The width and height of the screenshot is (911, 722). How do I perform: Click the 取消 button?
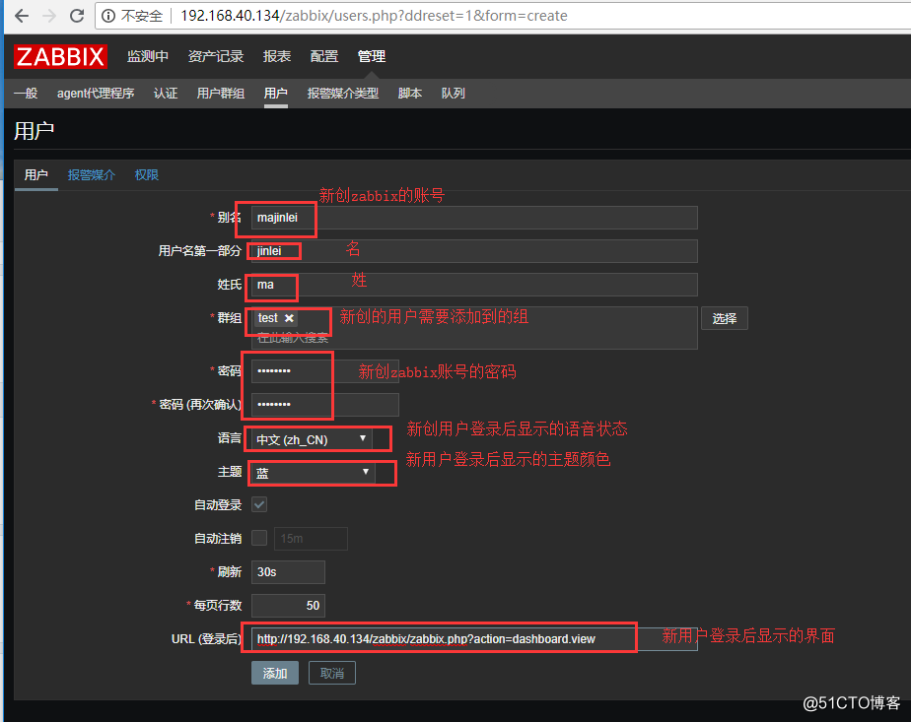pos(331,673)
